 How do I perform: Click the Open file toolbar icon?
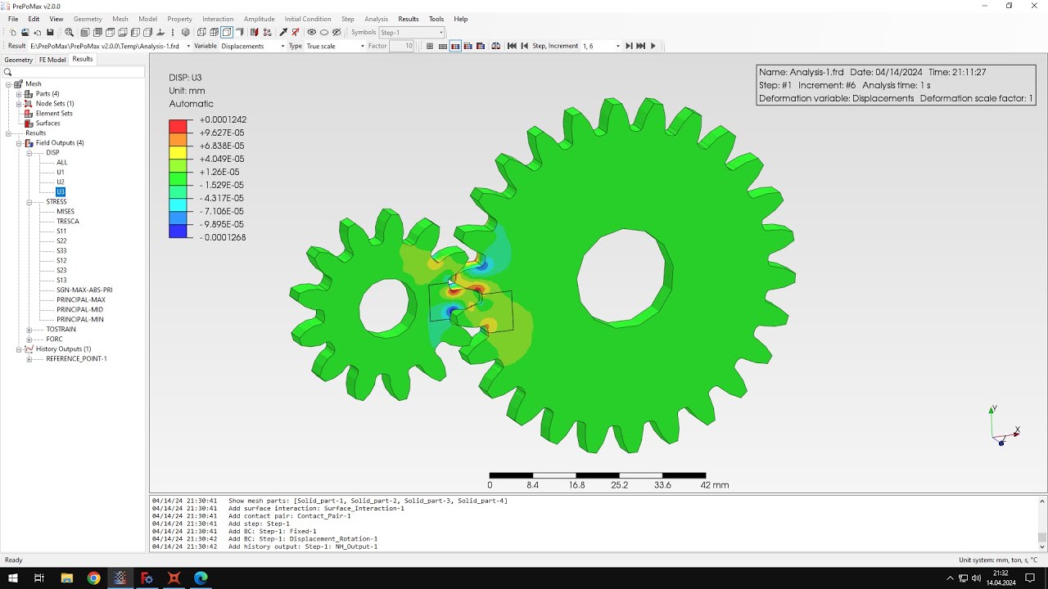click(x=25, y=32)
